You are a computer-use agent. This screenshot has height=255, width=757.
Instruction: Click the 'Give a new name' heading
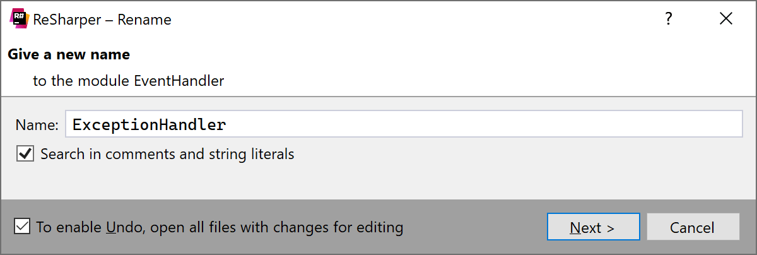(x=69, y=55)
